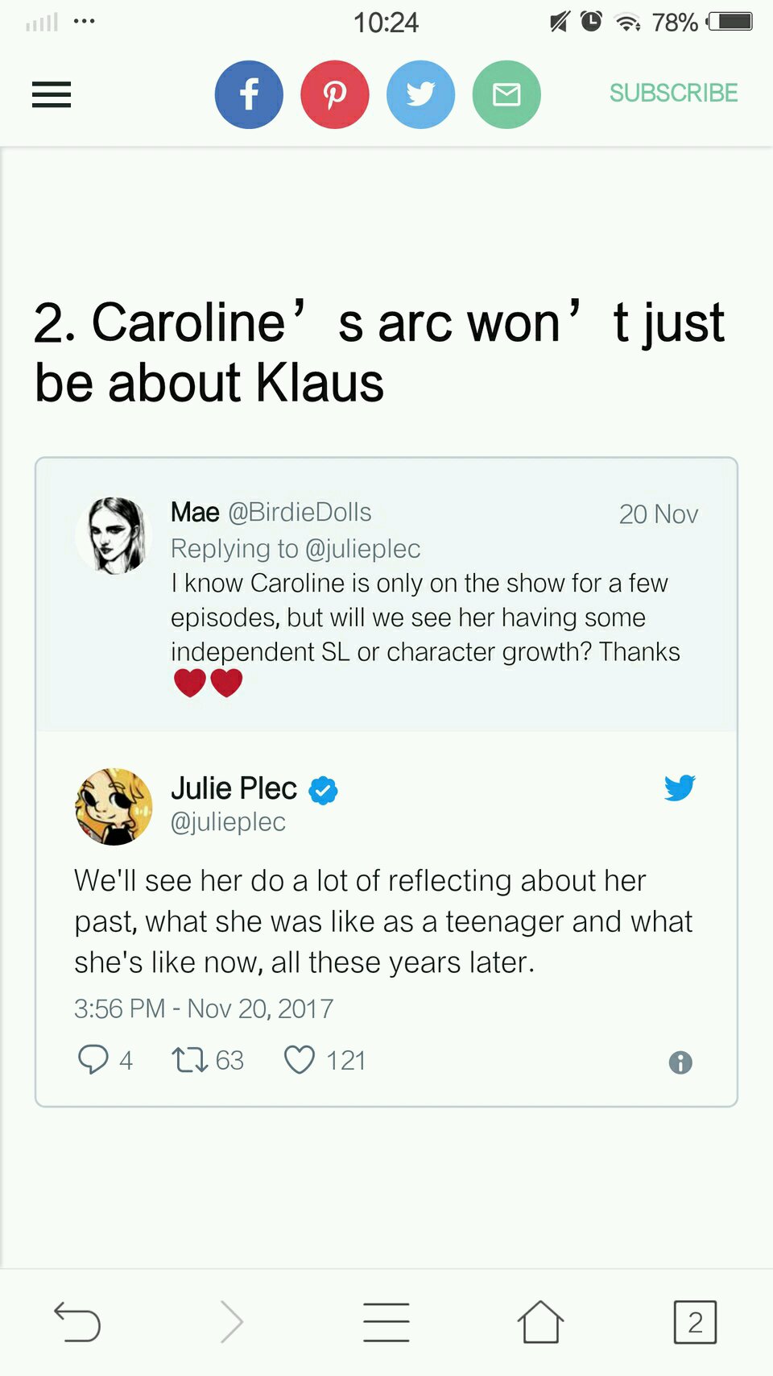Like Julie Plec's tweet
The image size is (773, 1376).
click(x=300, y=1059)
